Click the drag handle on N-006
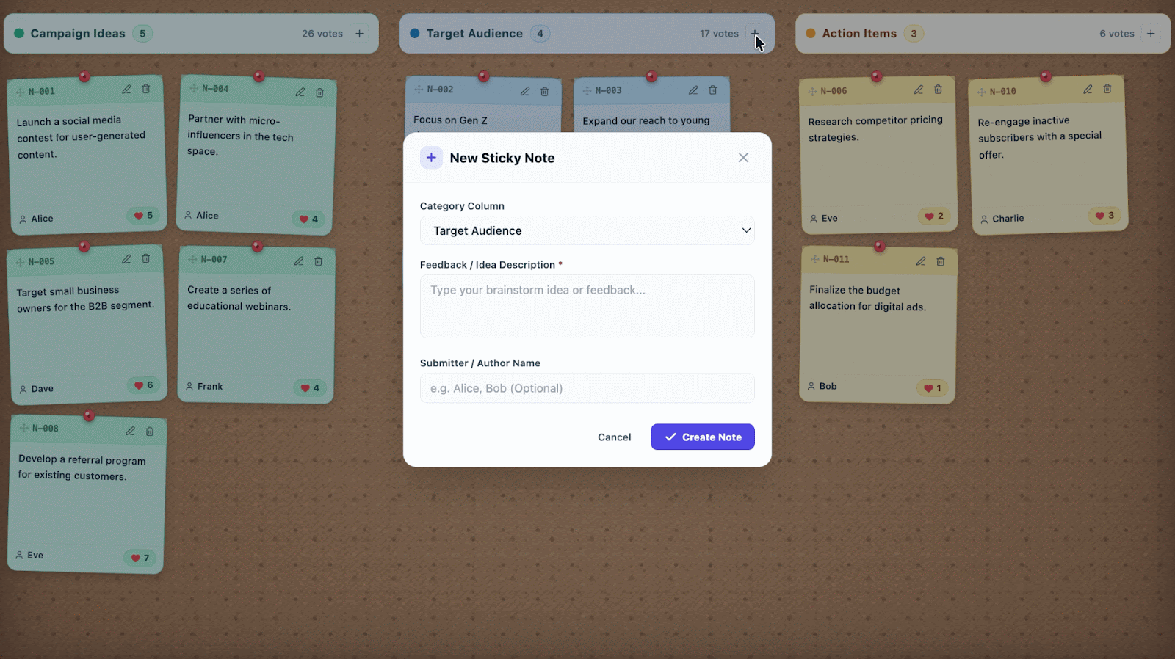Screen dimensions: 1175x659 tap(812, 92)
